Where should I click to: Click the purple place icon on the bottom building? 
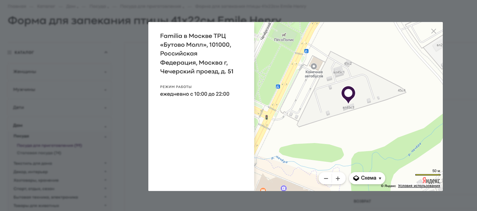283,188
